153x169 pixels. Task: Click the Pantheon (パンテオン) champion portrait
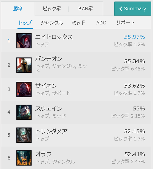click(24, 65)
